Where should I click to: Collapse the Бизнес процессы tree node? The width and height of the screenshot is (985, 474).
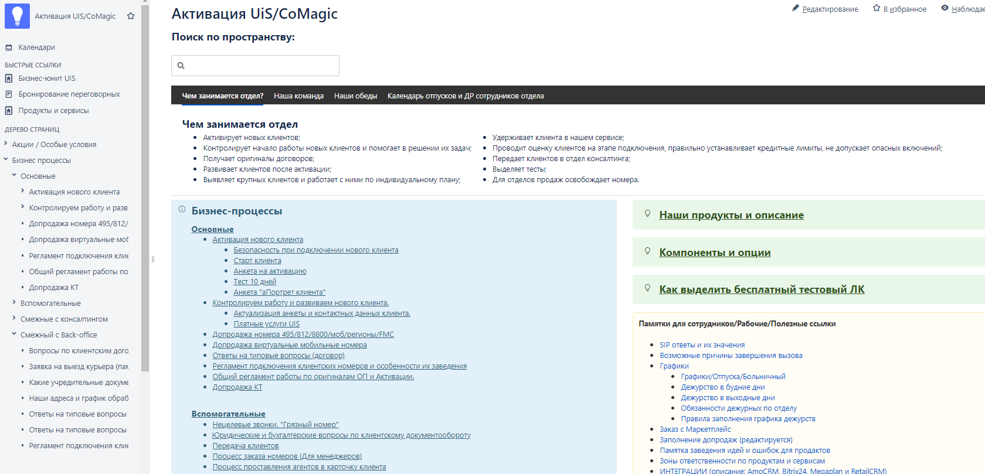pyautogui.click(x=6, y=159)
